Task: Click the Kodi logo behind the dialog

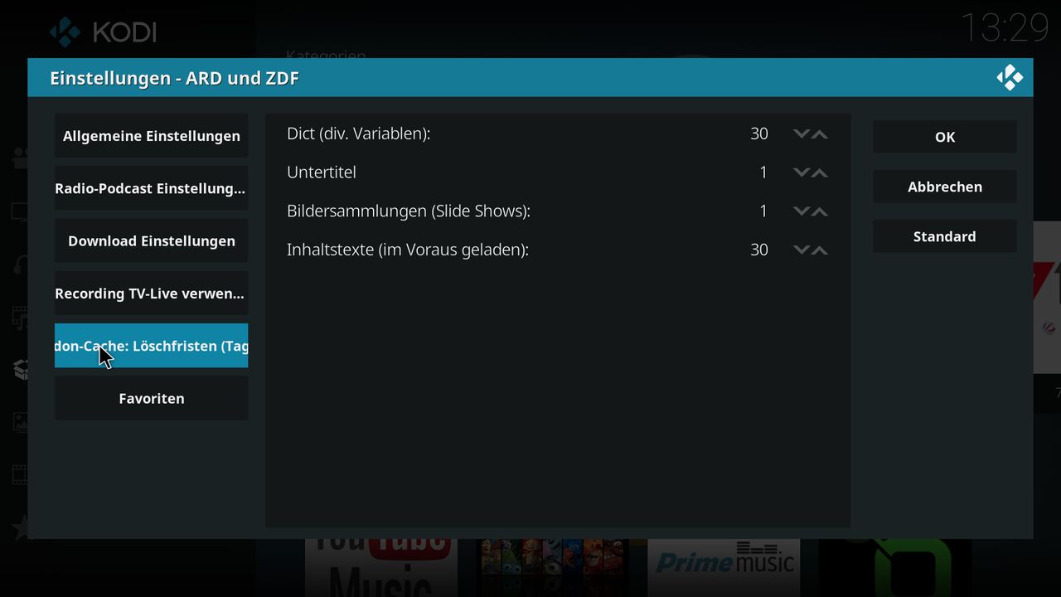Action: [103, 32]
